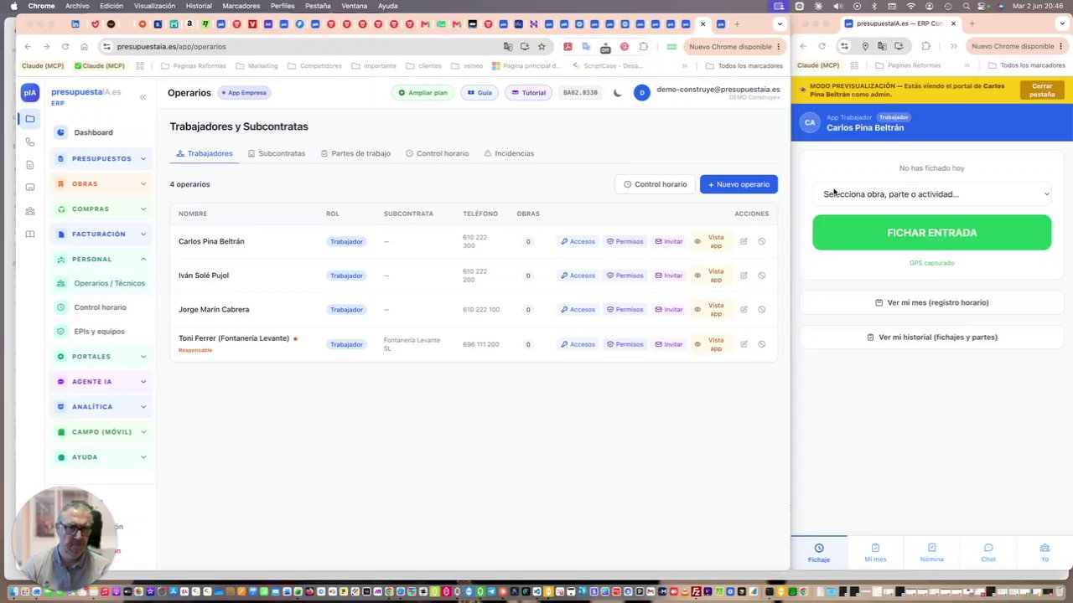Screen dimensions: 1073x603
Task: Open Chrome Marcadores menu
Action: pos(241,6)
